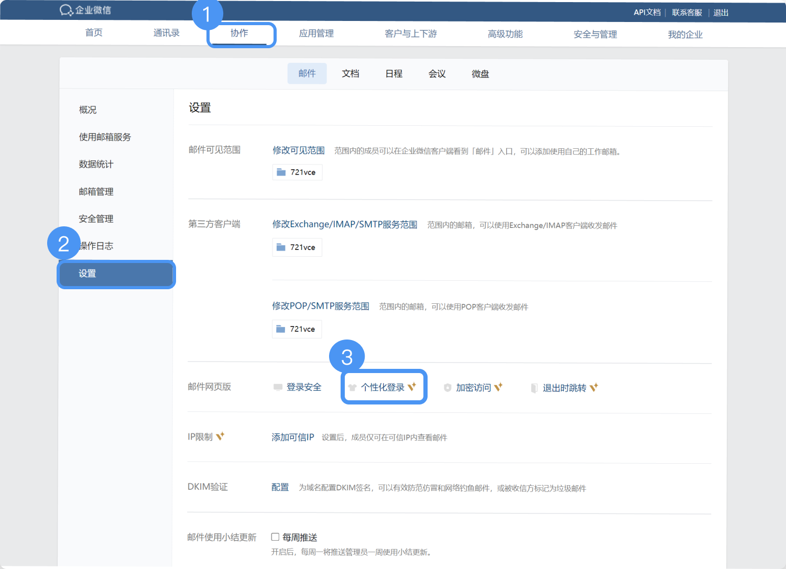Click the VIP badge next to IP限制
Screen dimensions: 786x569
(220, 436)
